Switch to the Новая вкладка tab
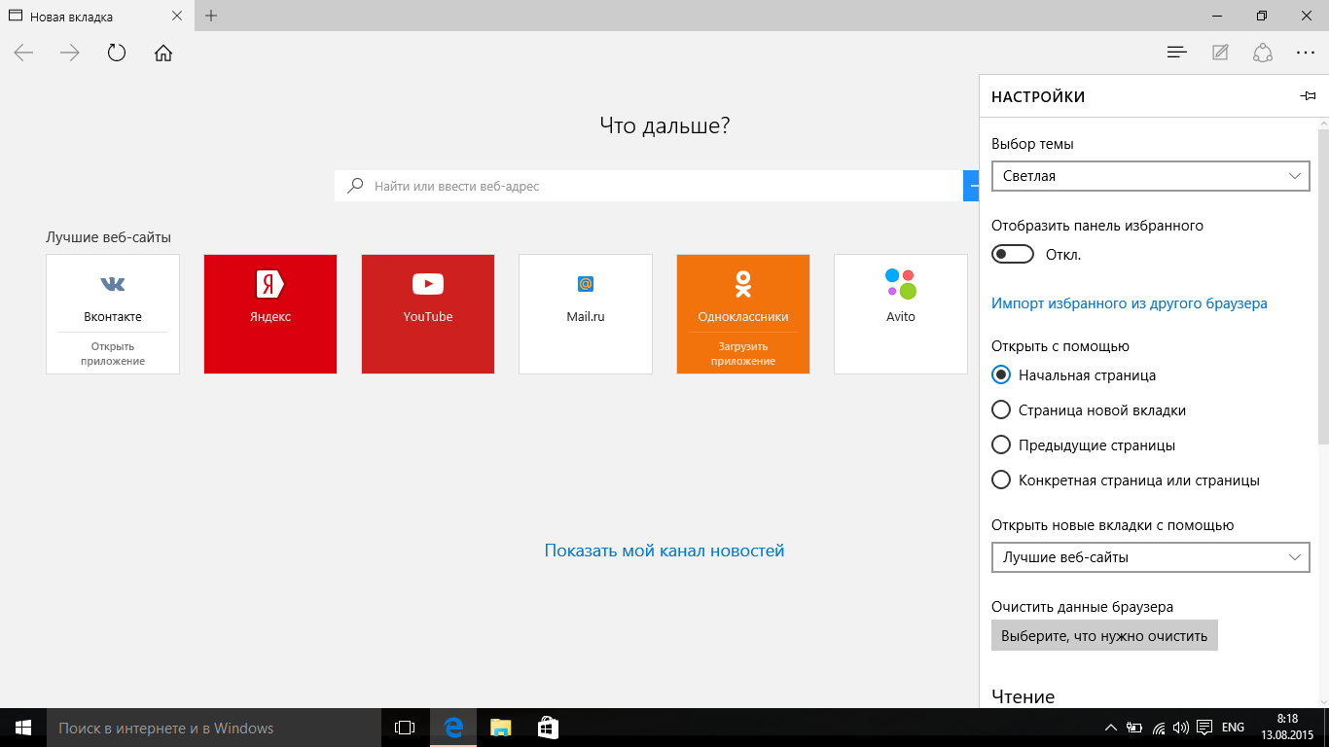This screenshot has width=1329, height=747. click(x=95, y=17)
